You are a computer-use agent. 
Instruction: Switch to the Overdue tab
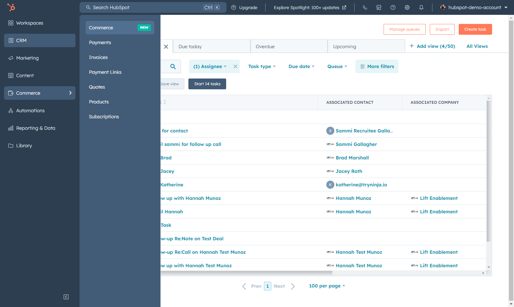(289, 47)
